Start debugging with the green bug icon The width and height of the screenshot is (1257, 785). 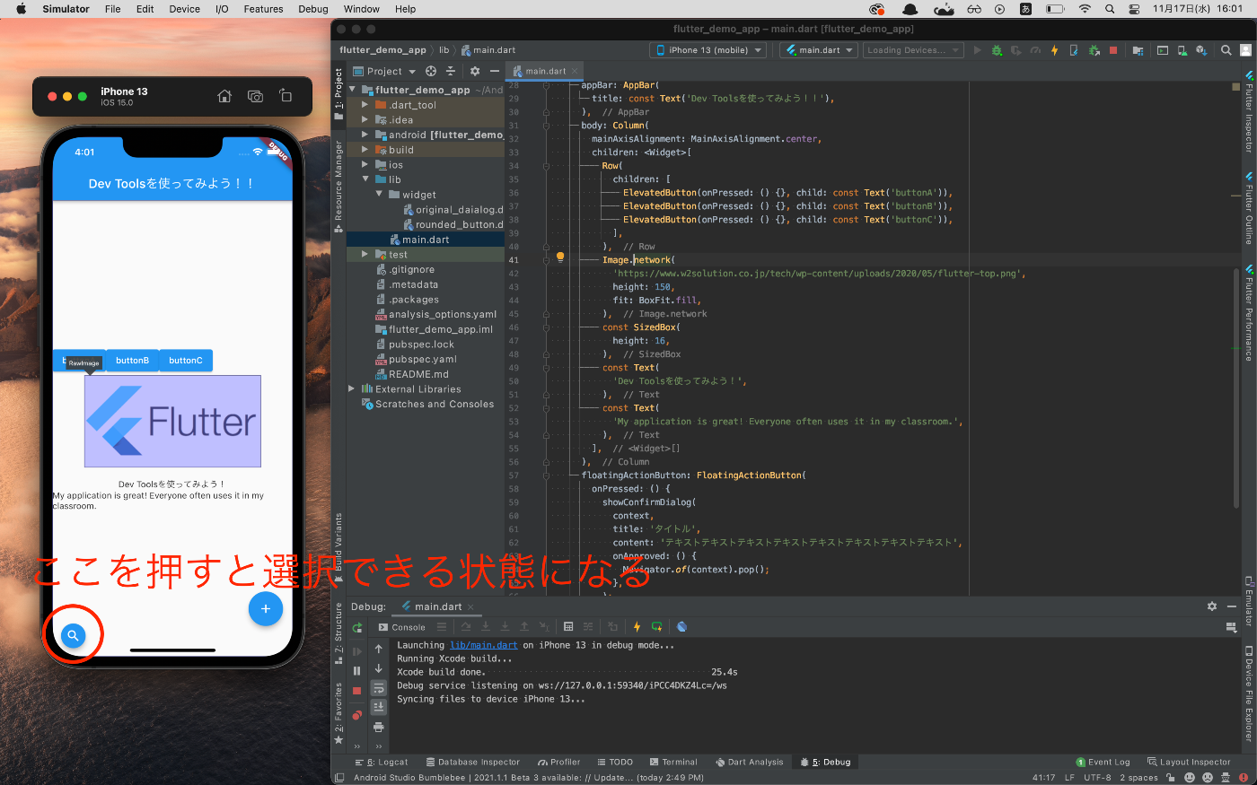click(x=997, y=50)
